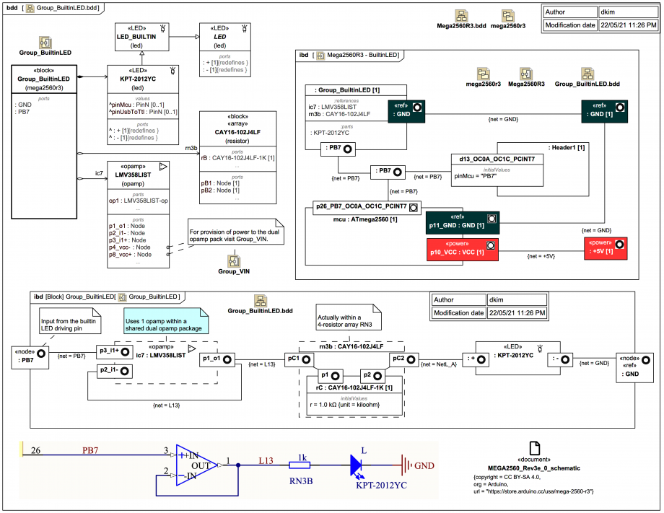The height and width of the screenshot is (513, 664).
Task: Click the Group_BuiltinLED package icon at top left
Action: pyautogui.click(x=45, y=41)
